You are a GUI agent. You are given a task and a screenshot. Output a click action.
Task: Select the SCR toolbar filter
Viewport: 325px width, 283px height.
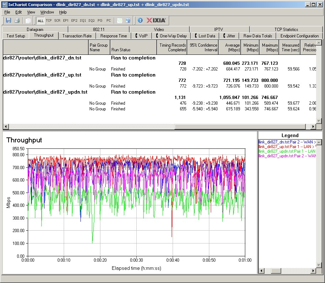pyautogui.click(x=57, y=21)
